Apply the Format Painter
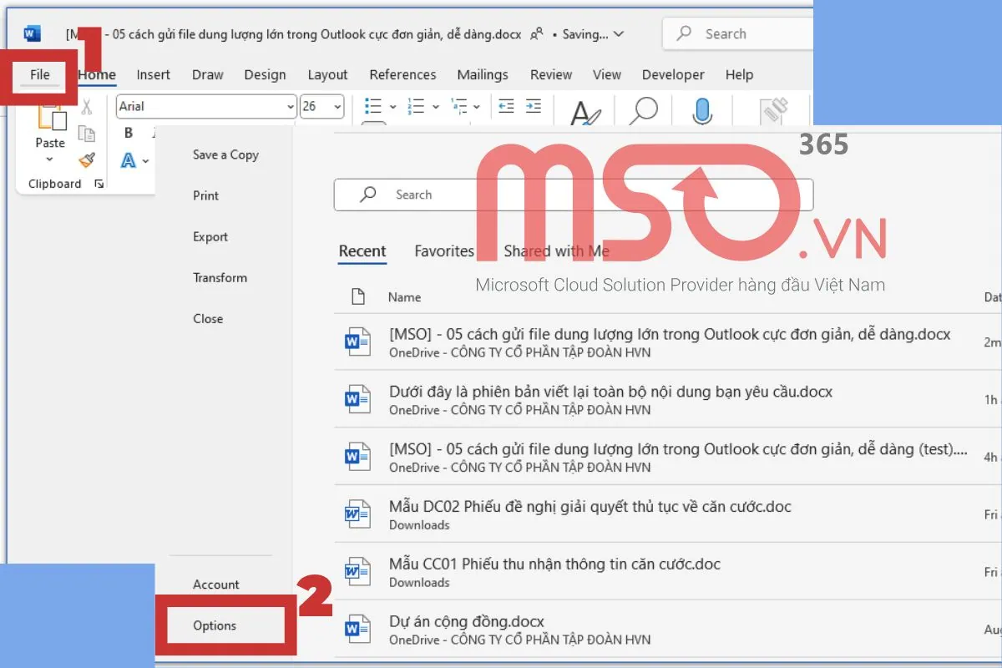The image size is (1002, 668). 86,160
